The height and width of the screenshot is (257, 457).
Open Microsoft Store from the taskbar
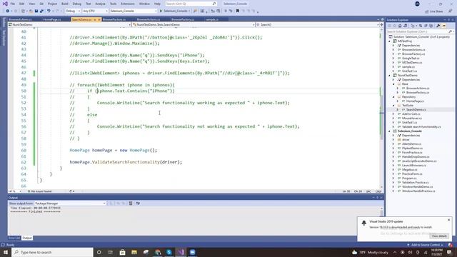[x=122, y=252]
